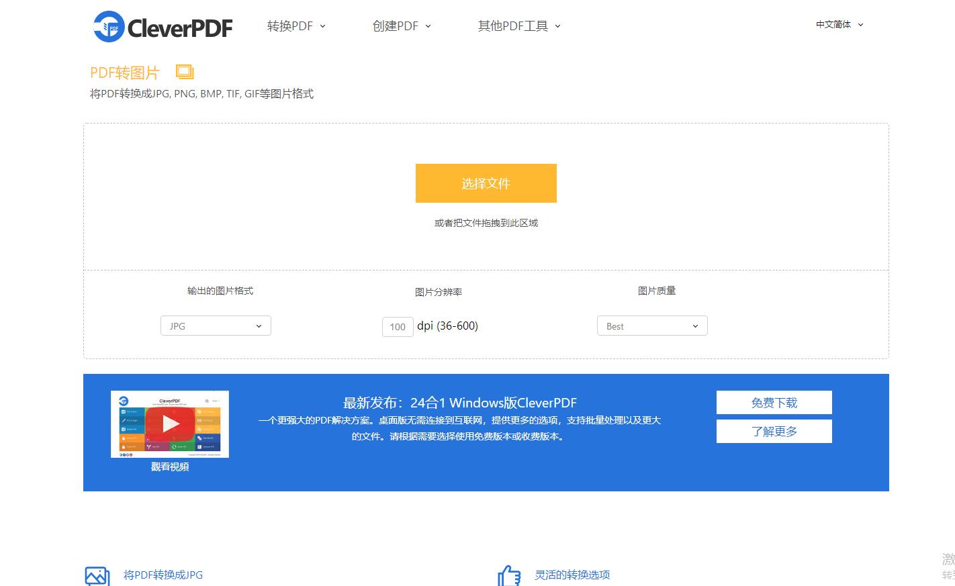This screenshot has height=586, width=955.
Task: Click the 了解更多 button
Action: 774,431
